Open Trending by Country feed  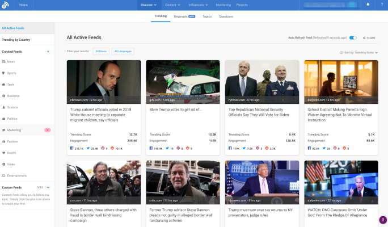coord(16,40)
